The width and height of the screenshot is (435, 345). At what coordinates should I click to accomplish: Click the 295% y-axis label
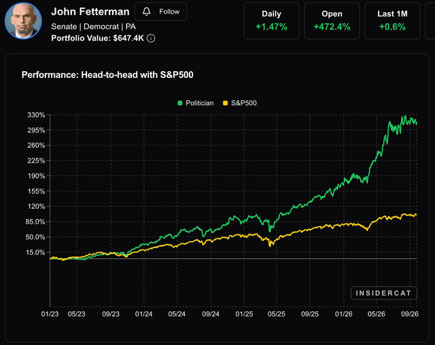(36, 130)
